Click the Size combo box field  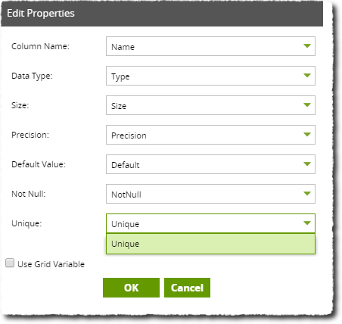(x=210, y=105)
